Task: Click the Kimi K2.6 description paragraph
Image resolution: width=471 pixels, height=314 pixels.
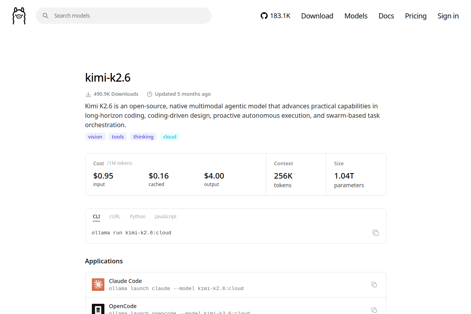Action: coord(232,115)
